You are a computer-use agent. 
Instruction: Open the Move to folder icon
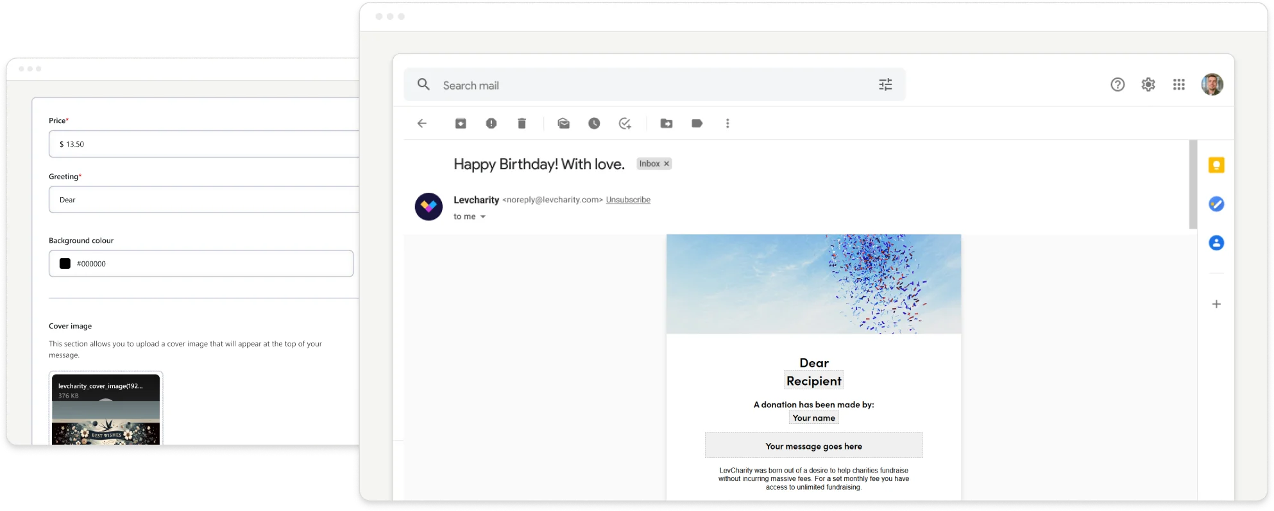click(x=667, y=124)
